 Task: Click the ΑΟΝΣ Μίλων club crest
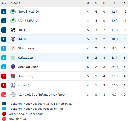pyautogui.click(x=13, y=21)
